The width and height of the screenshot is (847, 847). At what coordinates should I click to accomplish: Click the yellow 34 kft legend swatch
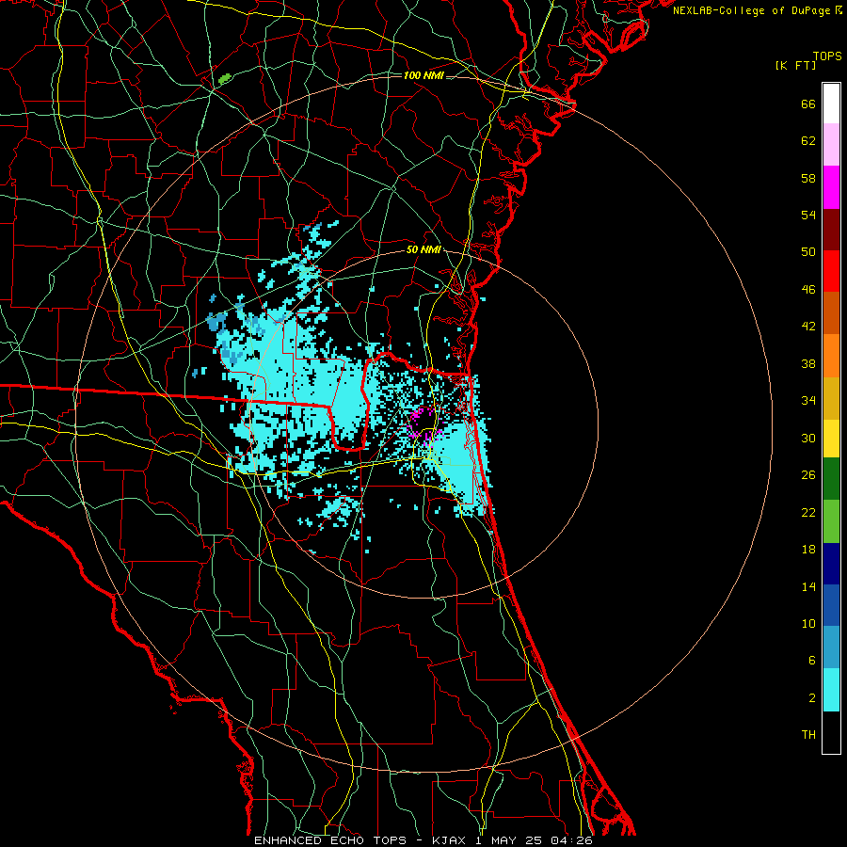click(831, 439)
